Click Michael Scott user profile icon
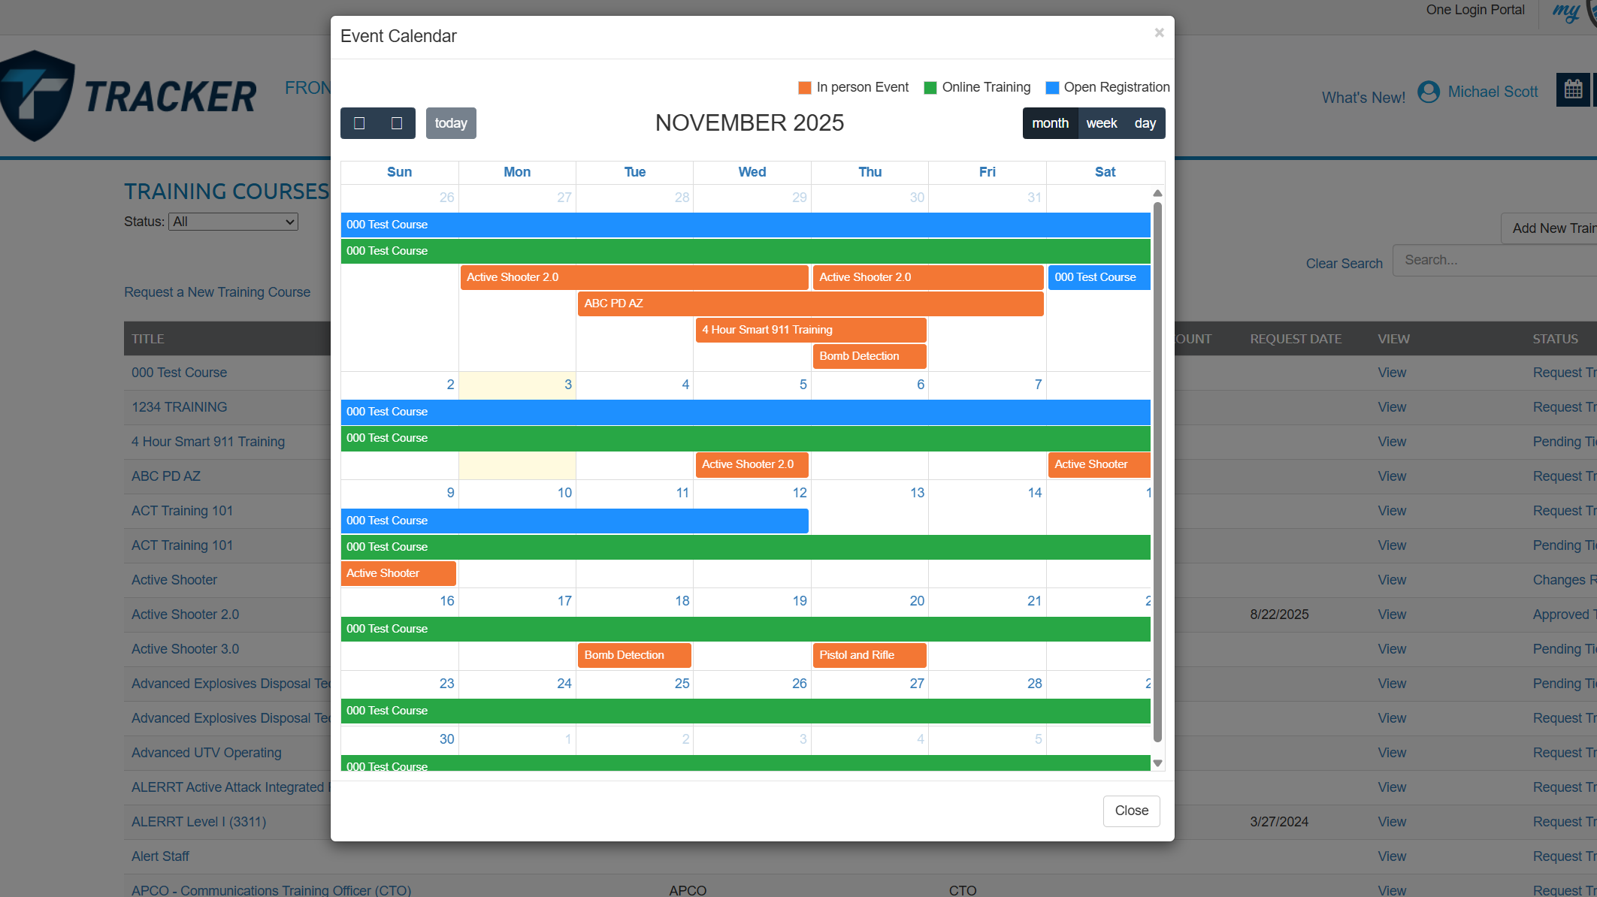This screenshot has width=1597, height=897. coord(1428,92)
